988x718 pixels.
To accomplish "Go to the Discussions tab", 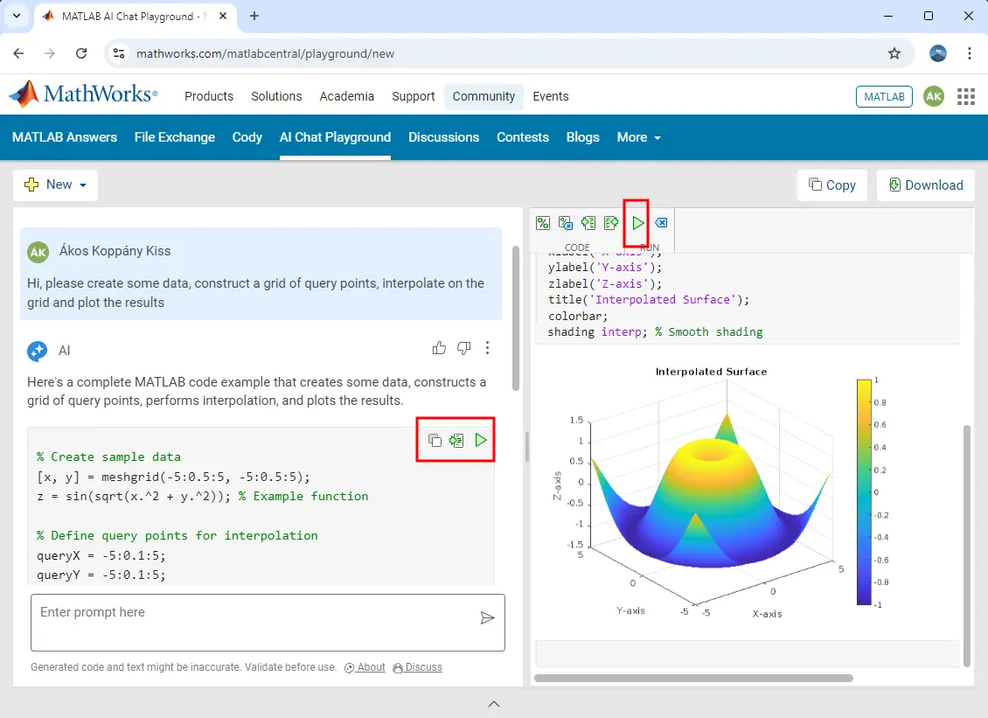I will (443, 137).
